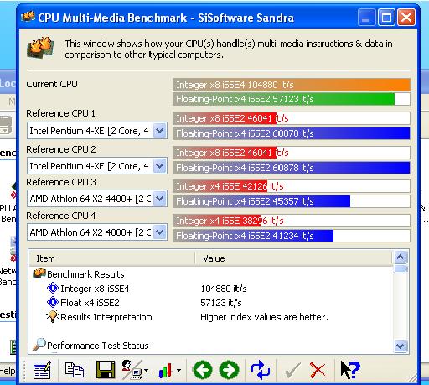Click the Float x4 iSSE2 info icon
Image resolution: width=429 pixels, height=385 pixels.
click(x=53, y=302)
